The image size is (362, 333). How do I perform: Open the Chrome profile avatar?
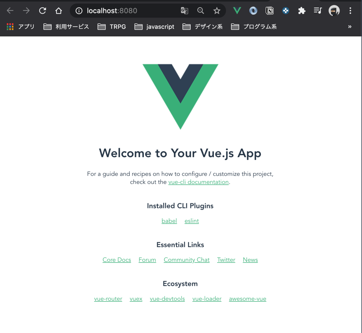[x=334, y=11]
